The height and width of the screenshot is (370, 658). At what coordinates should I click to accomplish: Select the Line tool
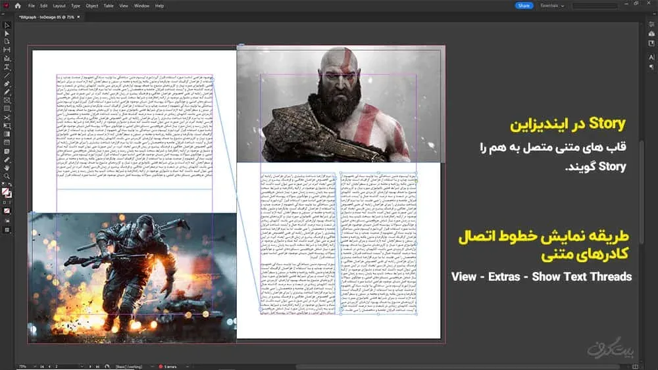coord(7,76)
